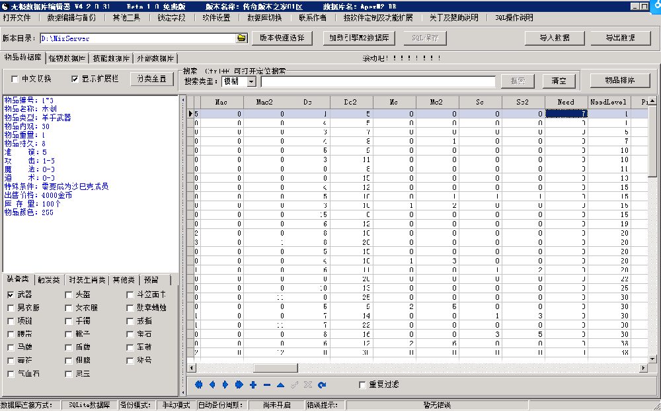Screen dimensions: 661x411
Task: Click the 导出数据 export button
Action: tap(620, 38)
